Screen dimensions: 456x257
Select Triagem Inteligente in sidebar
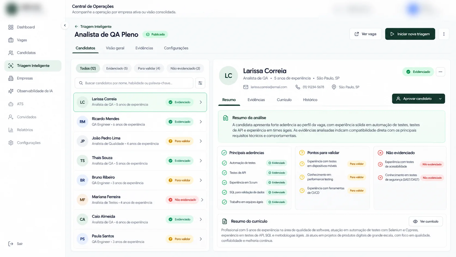33,66
